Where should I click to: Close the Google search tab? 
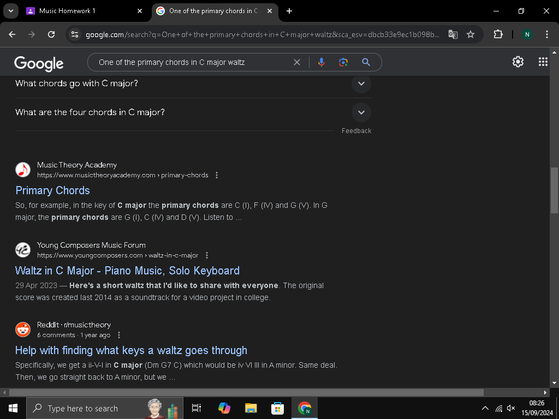point(270,11)
